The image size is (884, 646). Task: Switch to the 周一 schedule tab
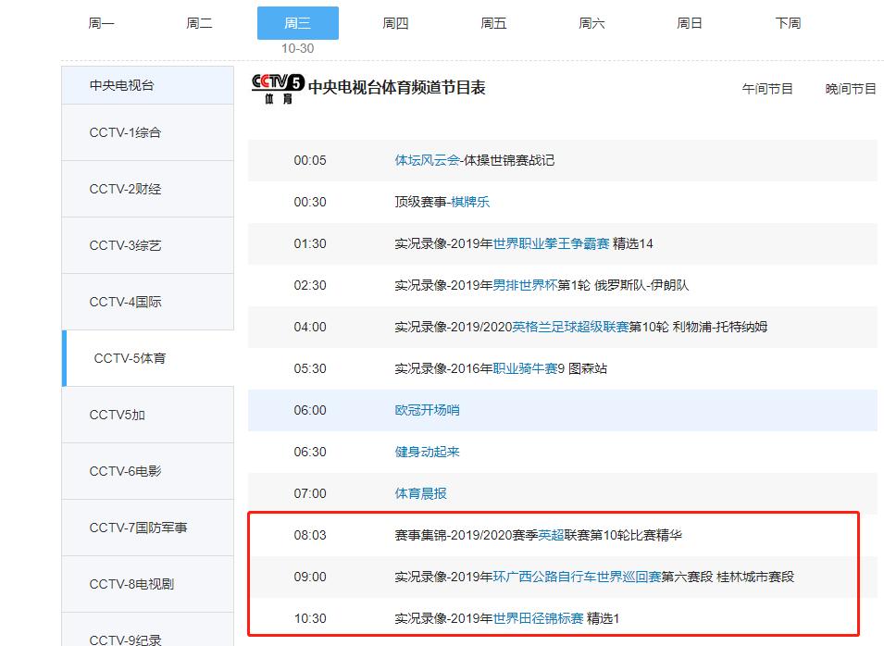(102, 22)
